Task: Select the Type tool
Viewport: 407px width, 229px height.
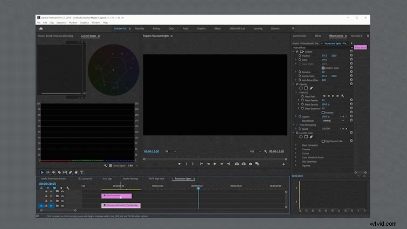Action: [82, 172]
